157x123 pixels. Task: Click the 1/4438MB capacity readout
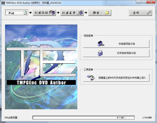tap(147, 117)
